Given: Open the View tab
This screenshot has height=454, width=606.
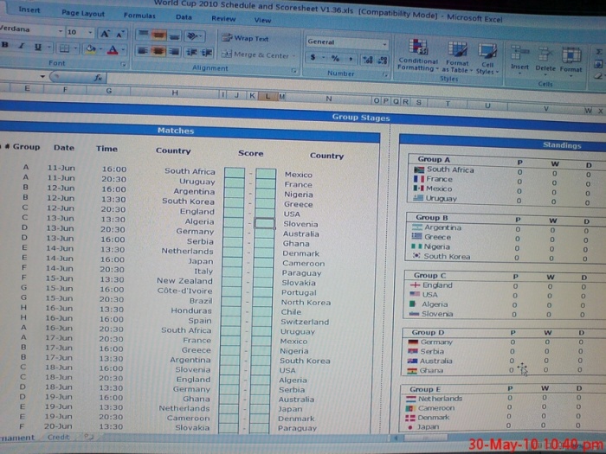Looking at the screenshot, I should [x=262, y=20].
